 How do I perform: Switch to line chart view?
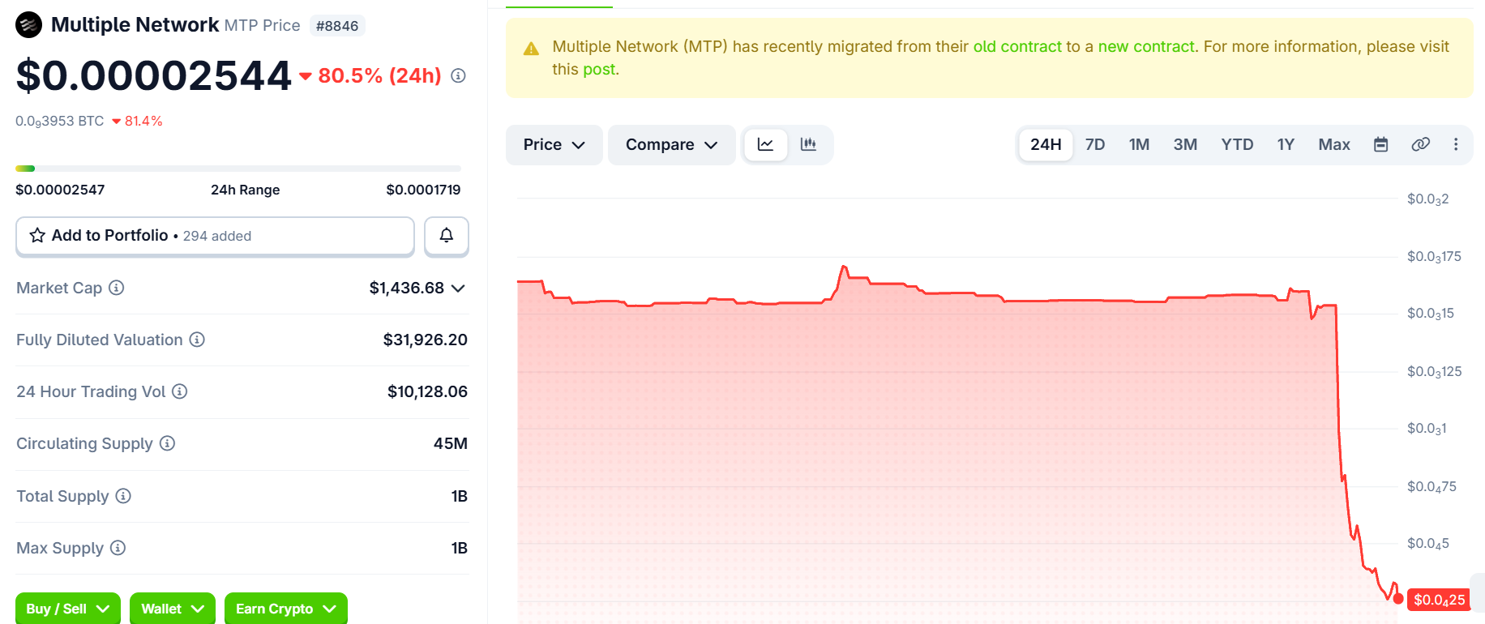pos(765,145)
